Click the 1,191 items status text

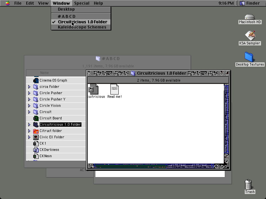pos(108,66)
